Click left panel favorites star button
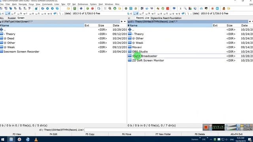The image size is (253, 142). (x=121, y=21)
